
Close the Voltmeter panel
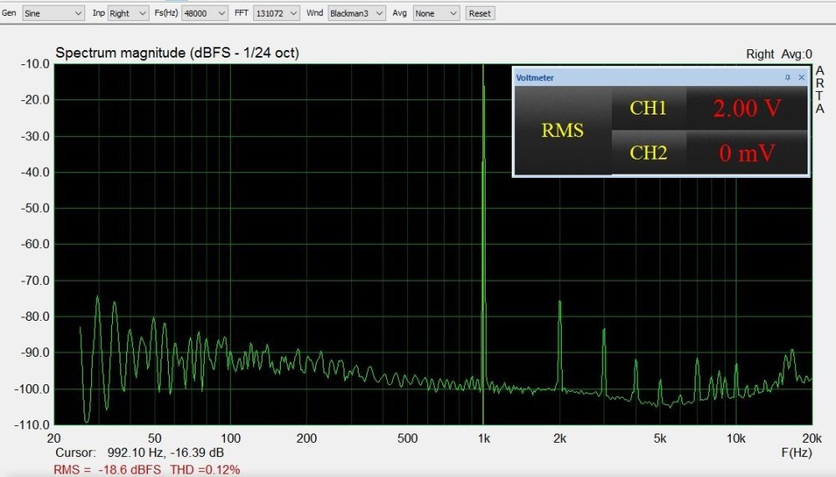coord(802,78)
